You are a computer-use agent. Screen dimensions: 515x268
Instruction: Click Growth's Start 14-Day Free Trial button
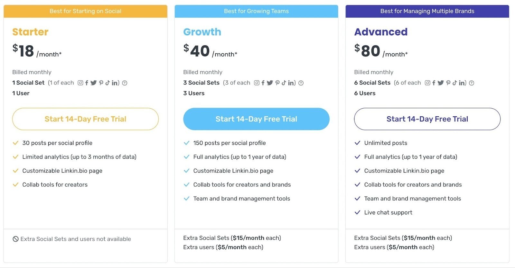tap(256, 119)
